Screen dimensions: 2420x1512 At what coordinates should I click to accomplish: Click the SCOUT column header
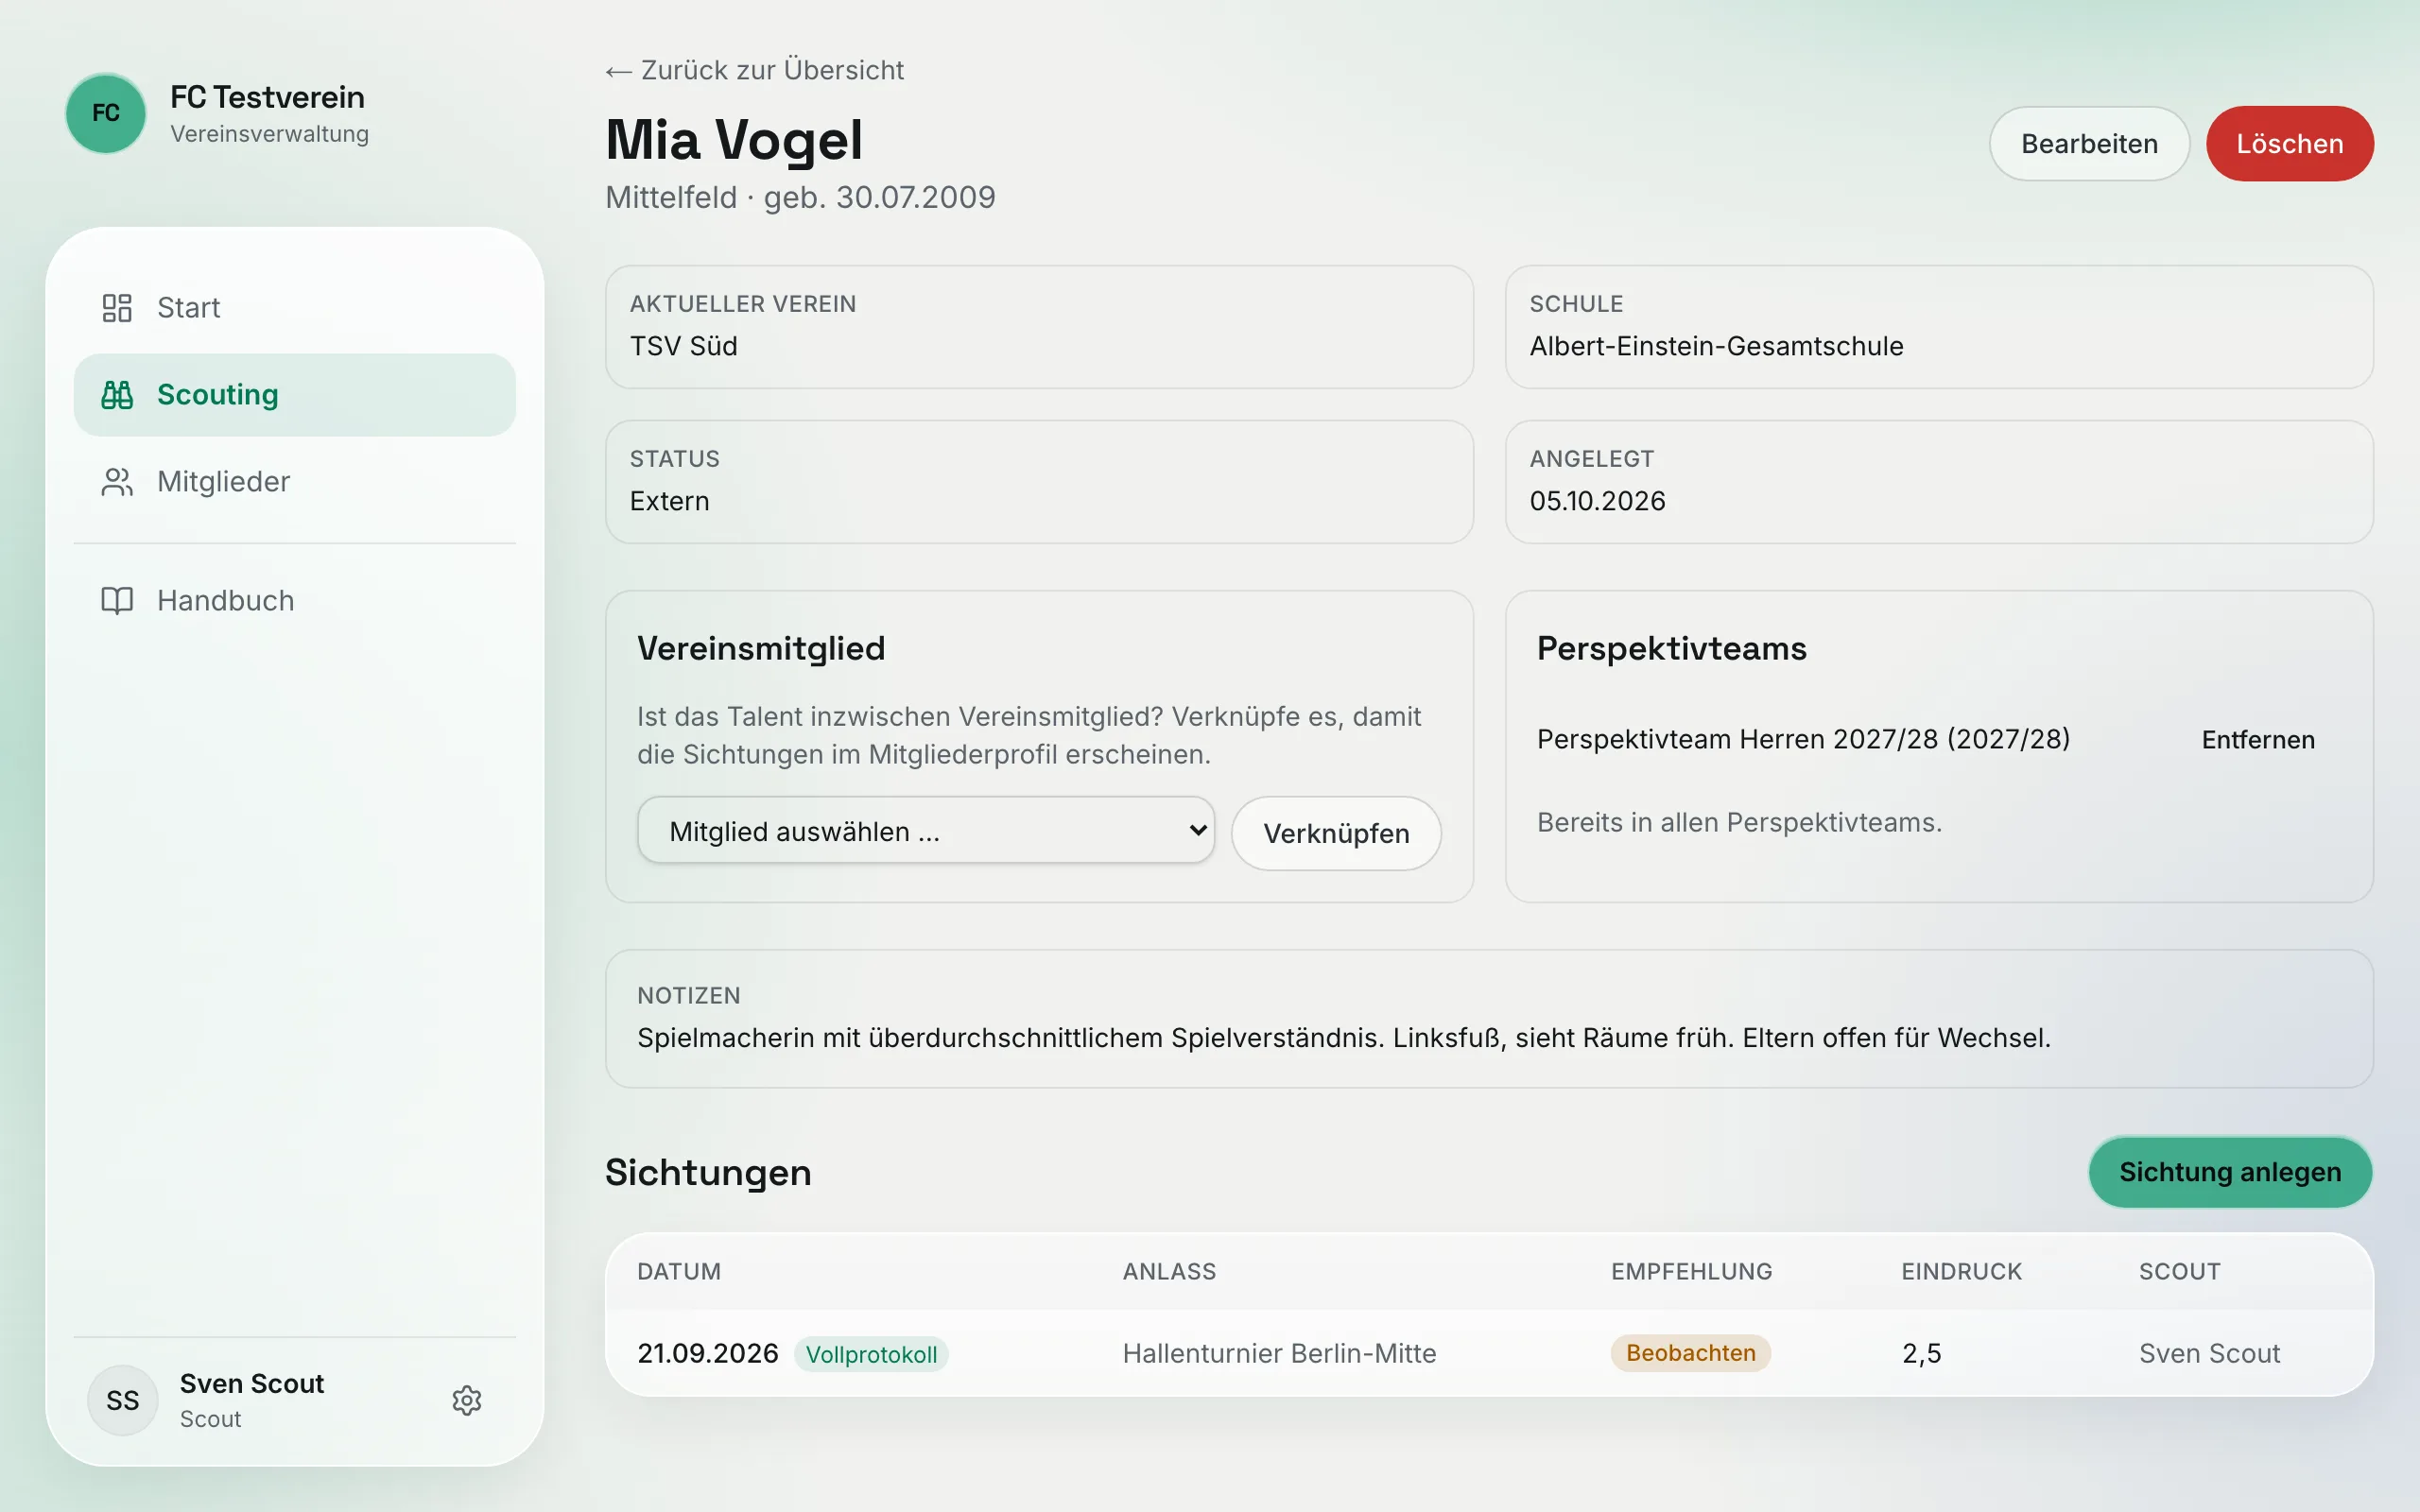tap(2179, 1272)
